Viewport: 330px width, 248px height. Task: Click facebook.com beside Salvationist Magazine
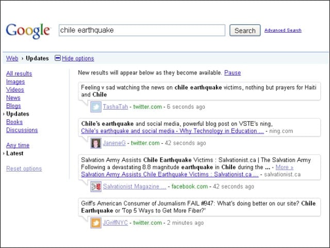(190, 187)
